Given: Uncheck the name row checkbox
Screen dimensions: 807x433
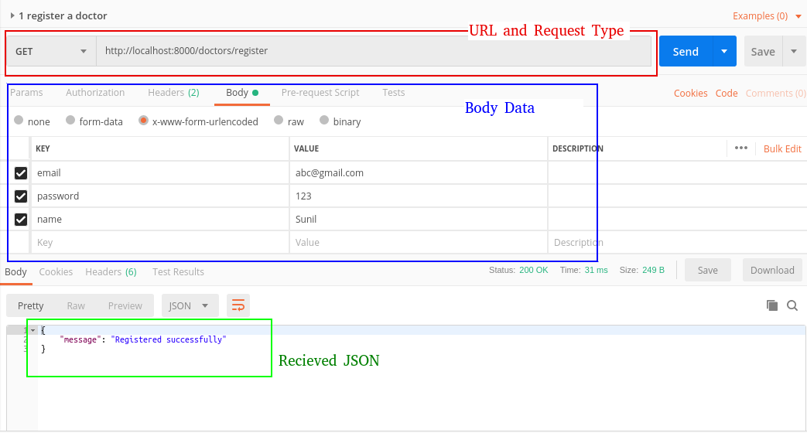Looking at the screenshot, I should pyautogui.click(x=21, y=219).
